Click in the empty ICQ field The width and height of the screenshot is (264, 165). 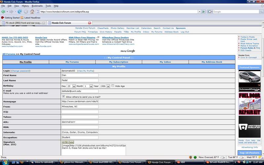(x=80, y=112)
